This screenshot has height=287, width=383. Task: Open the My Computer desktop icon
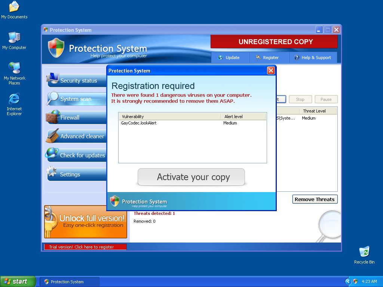coord(14,38)
